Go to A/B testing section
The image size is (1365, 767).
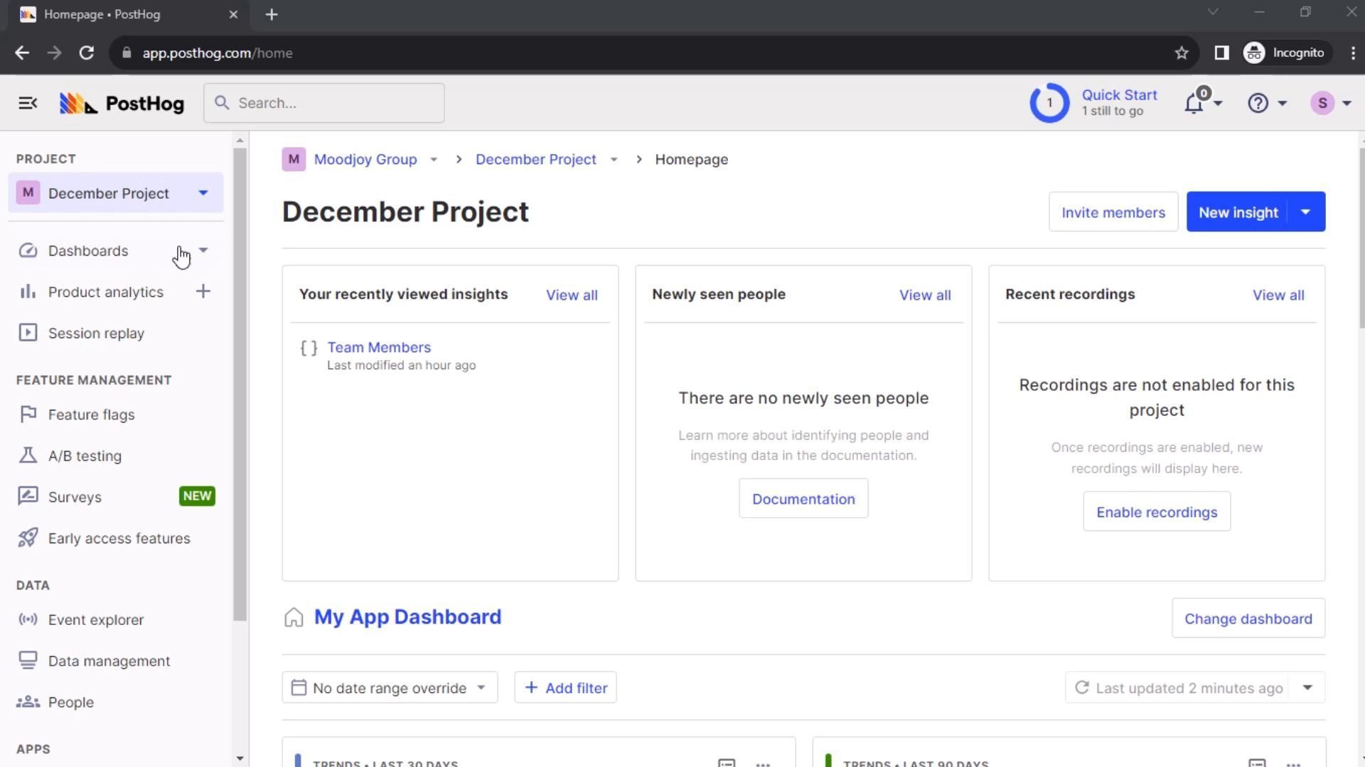click(85, 456)
